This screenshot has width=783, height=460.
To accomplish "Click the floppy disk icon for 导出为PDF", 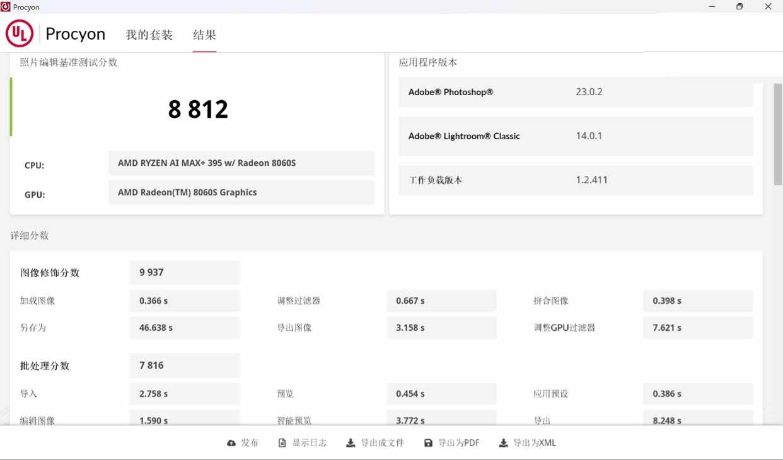I will pos(428,443).
